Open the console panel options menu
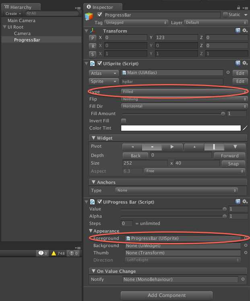The height and width of the screenshot is (301, 250). pos(78,248)
